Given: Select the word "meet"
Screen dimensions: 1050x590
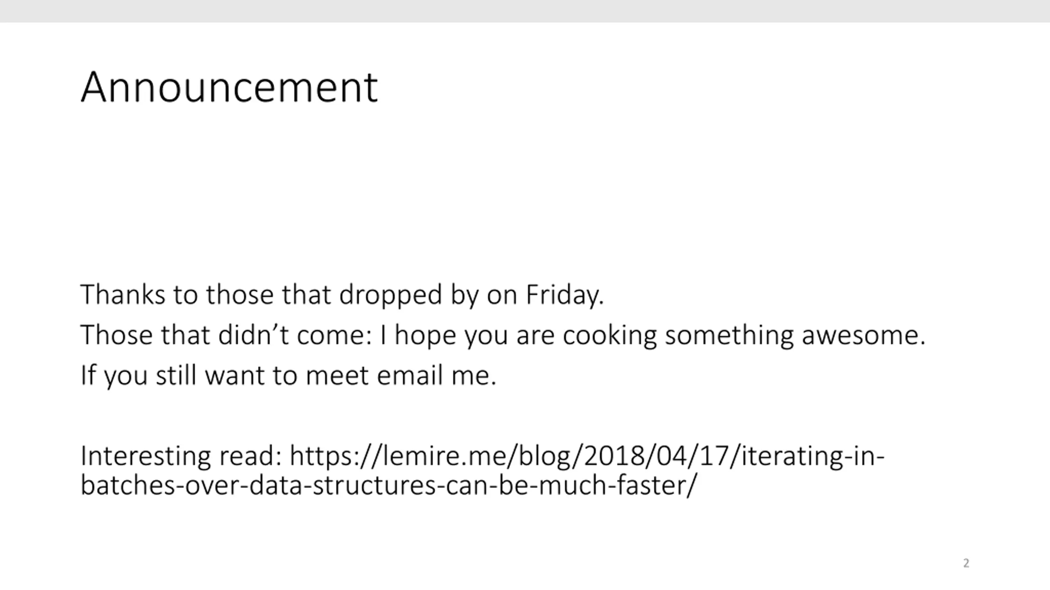Looking at the screenshot, I should click(x=337, y=375).
